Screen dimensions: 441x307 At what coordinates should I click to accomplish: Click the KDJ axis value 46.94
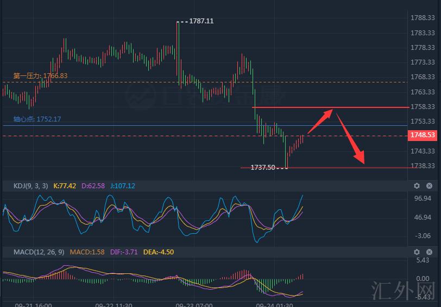[423, 218]
